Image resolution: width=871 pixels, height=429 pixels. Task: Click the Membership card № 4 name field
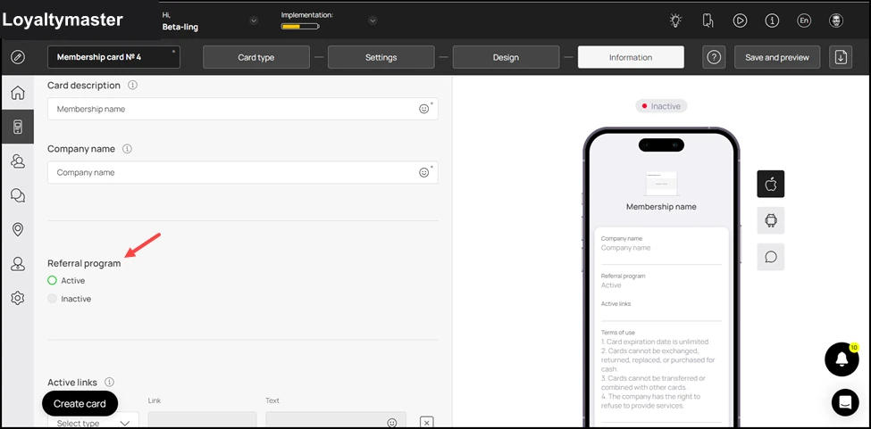pyautogui.click(x=113, y=57)
